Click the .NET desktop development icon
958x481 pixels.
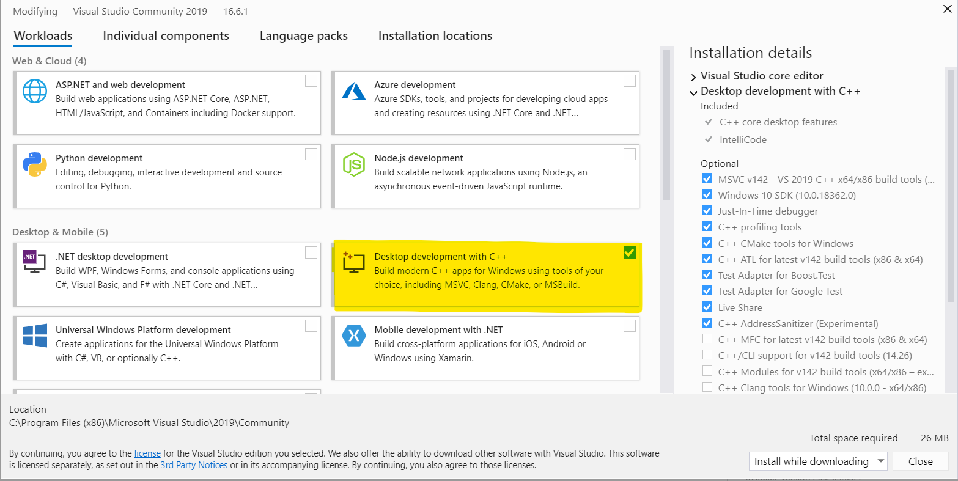point(35,262)
